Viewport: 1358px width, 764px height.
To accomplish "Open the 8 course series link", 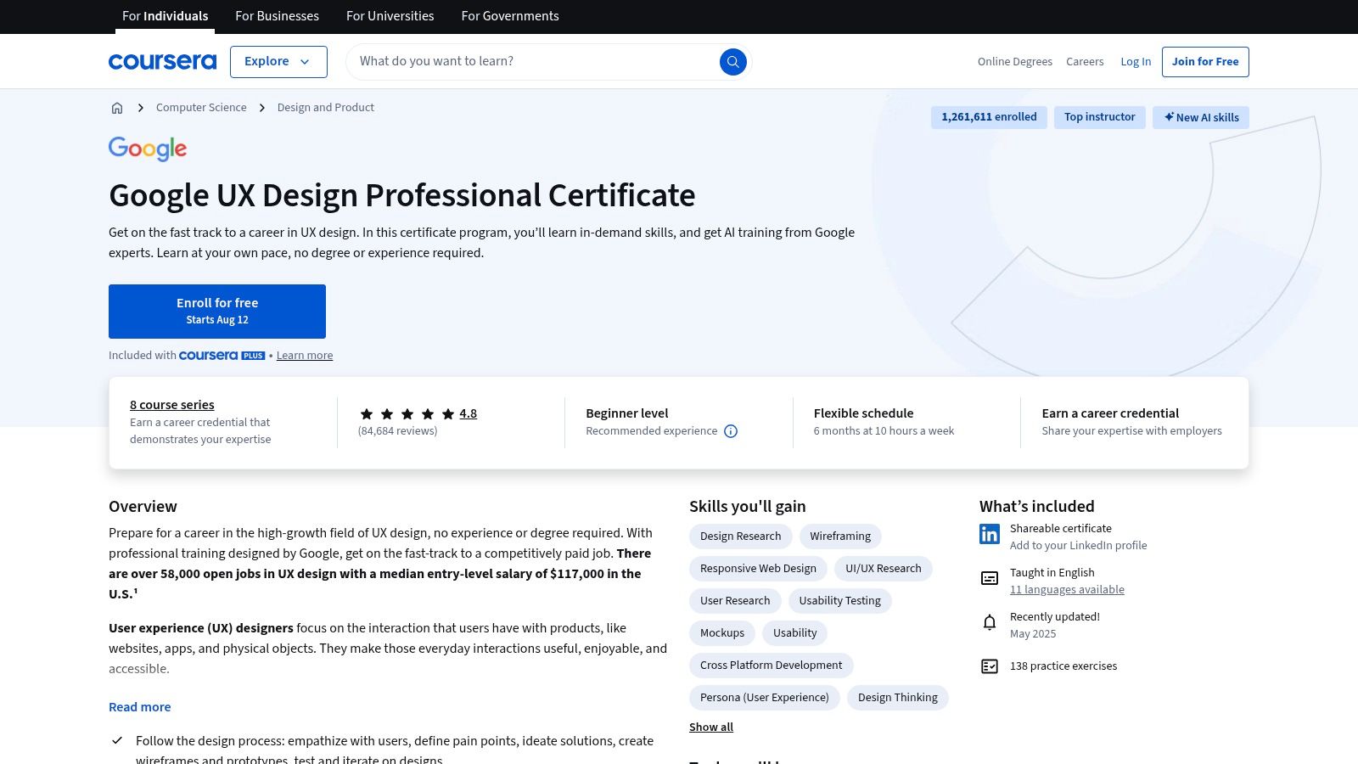I will (172, 405).
